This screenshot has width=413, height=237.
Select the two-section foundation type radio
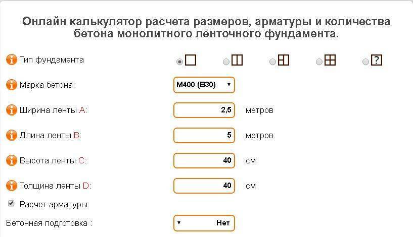(x=226, y=62)
